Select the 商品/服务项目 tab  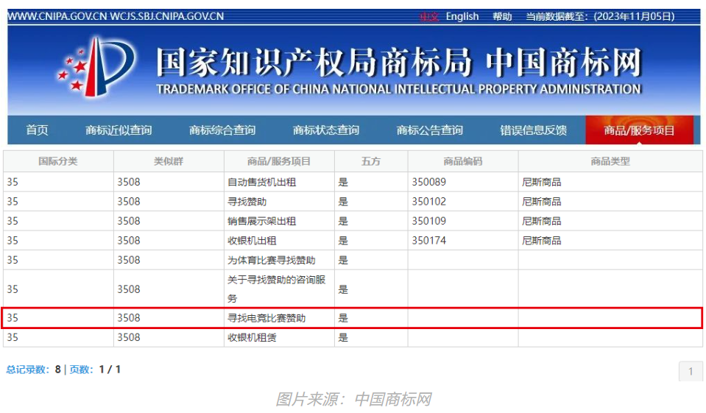639,130
